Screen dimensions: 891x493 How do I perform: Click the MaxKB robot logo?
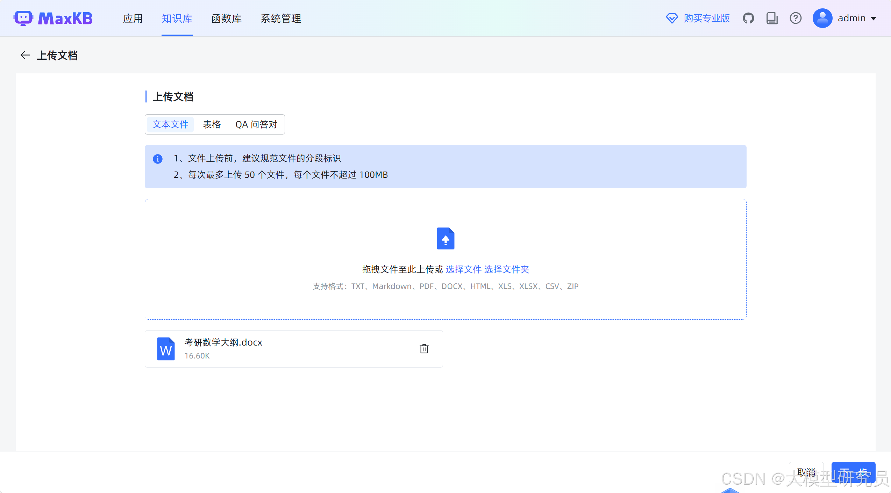[x=23, y=18]
